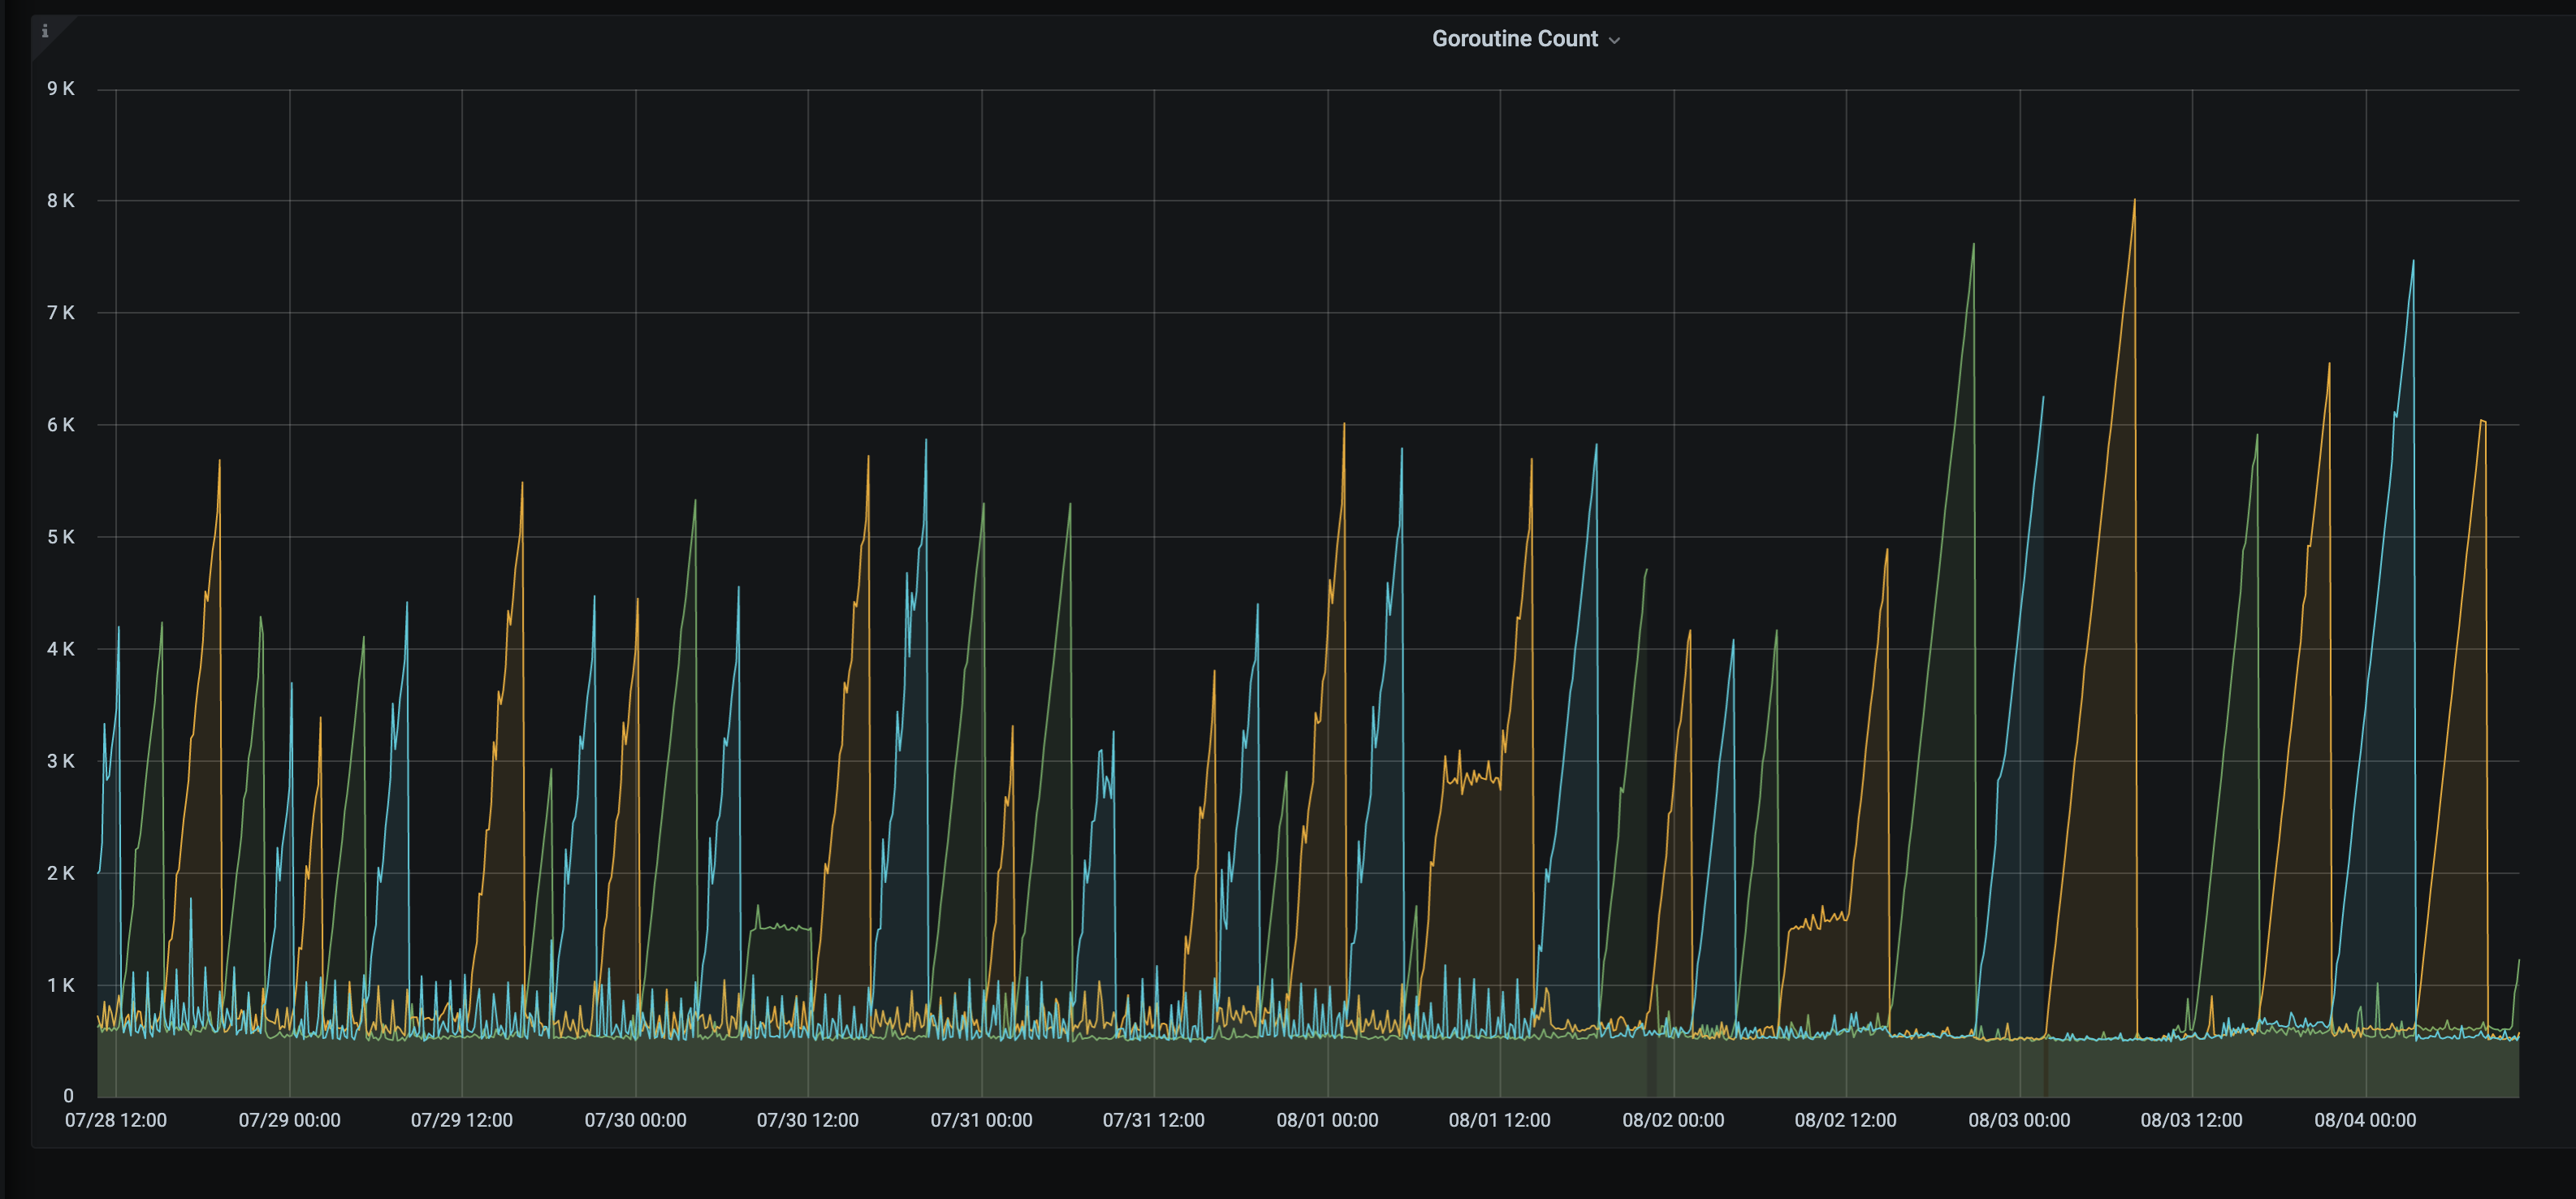Click the 08/01 00:00 x-axis label

1327,1120
